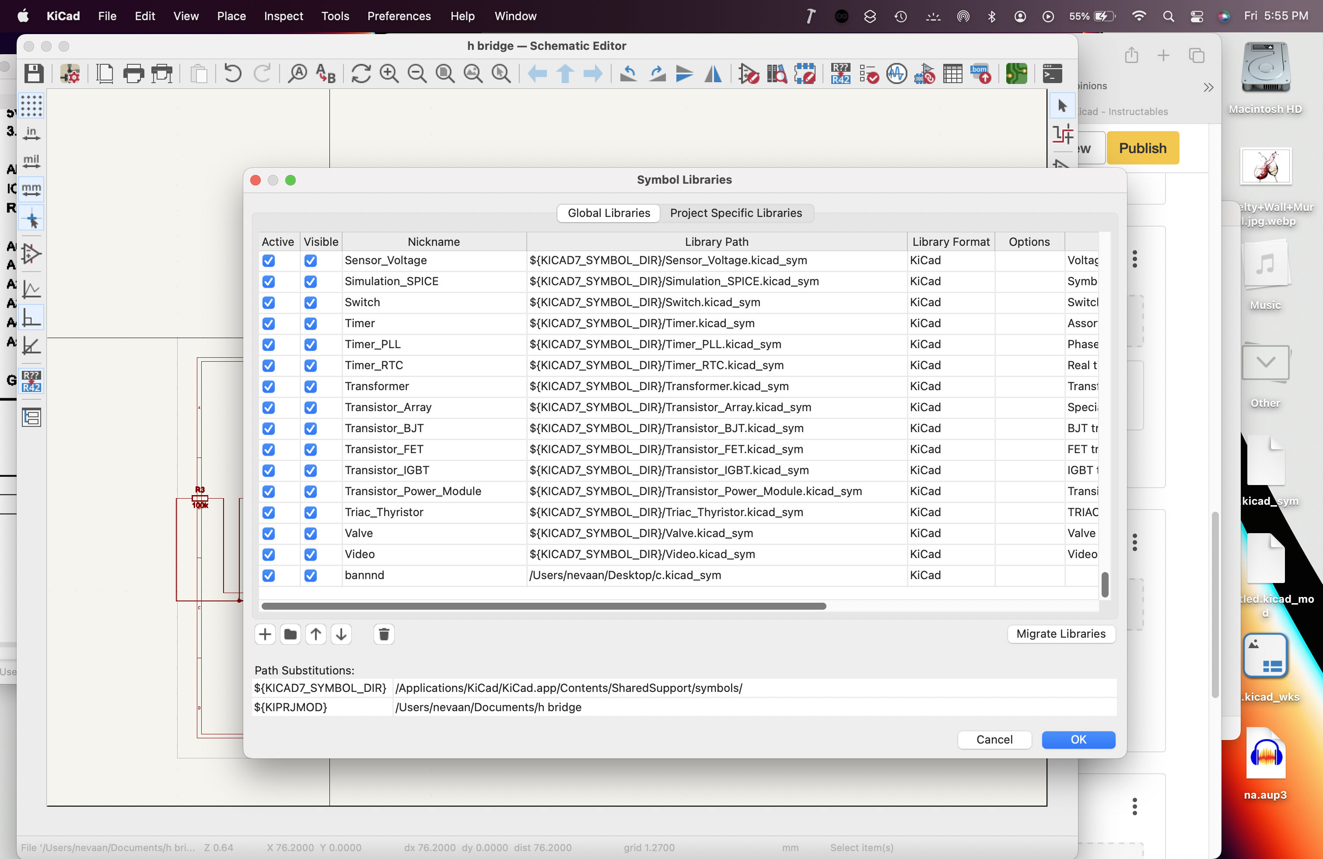Click the Migrate Libraries button
Screen dimensions: 1323x859
pos(1060,634)
